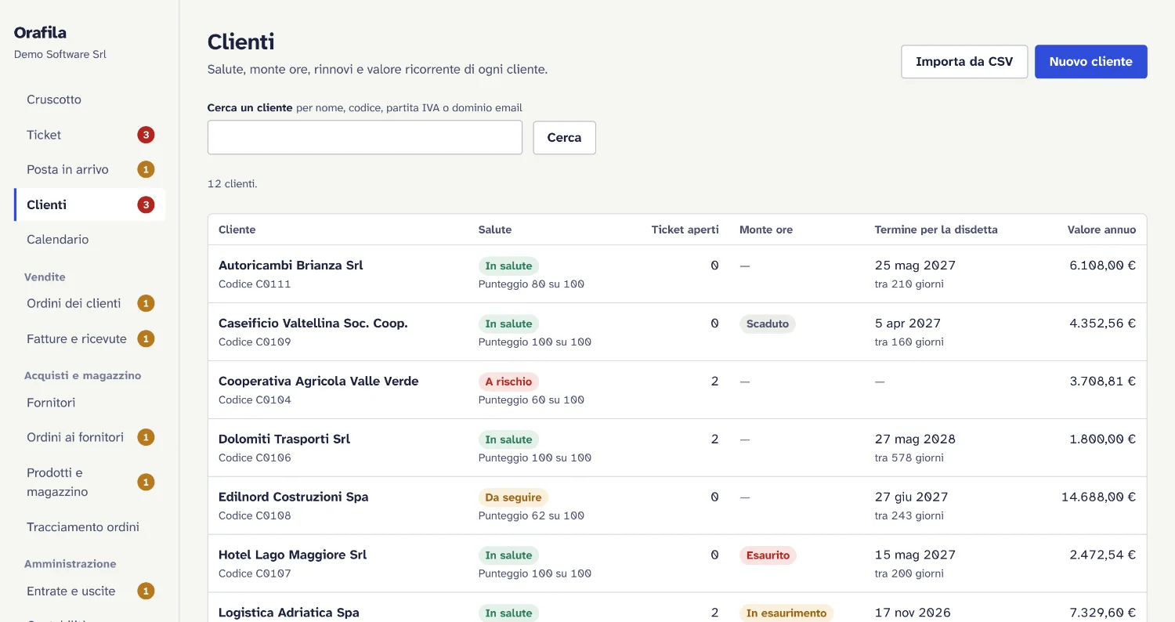Click the 25 mag 2027 date
Image resolution: width=1175 pixels, height=622 pixels.
pos(915,265)
